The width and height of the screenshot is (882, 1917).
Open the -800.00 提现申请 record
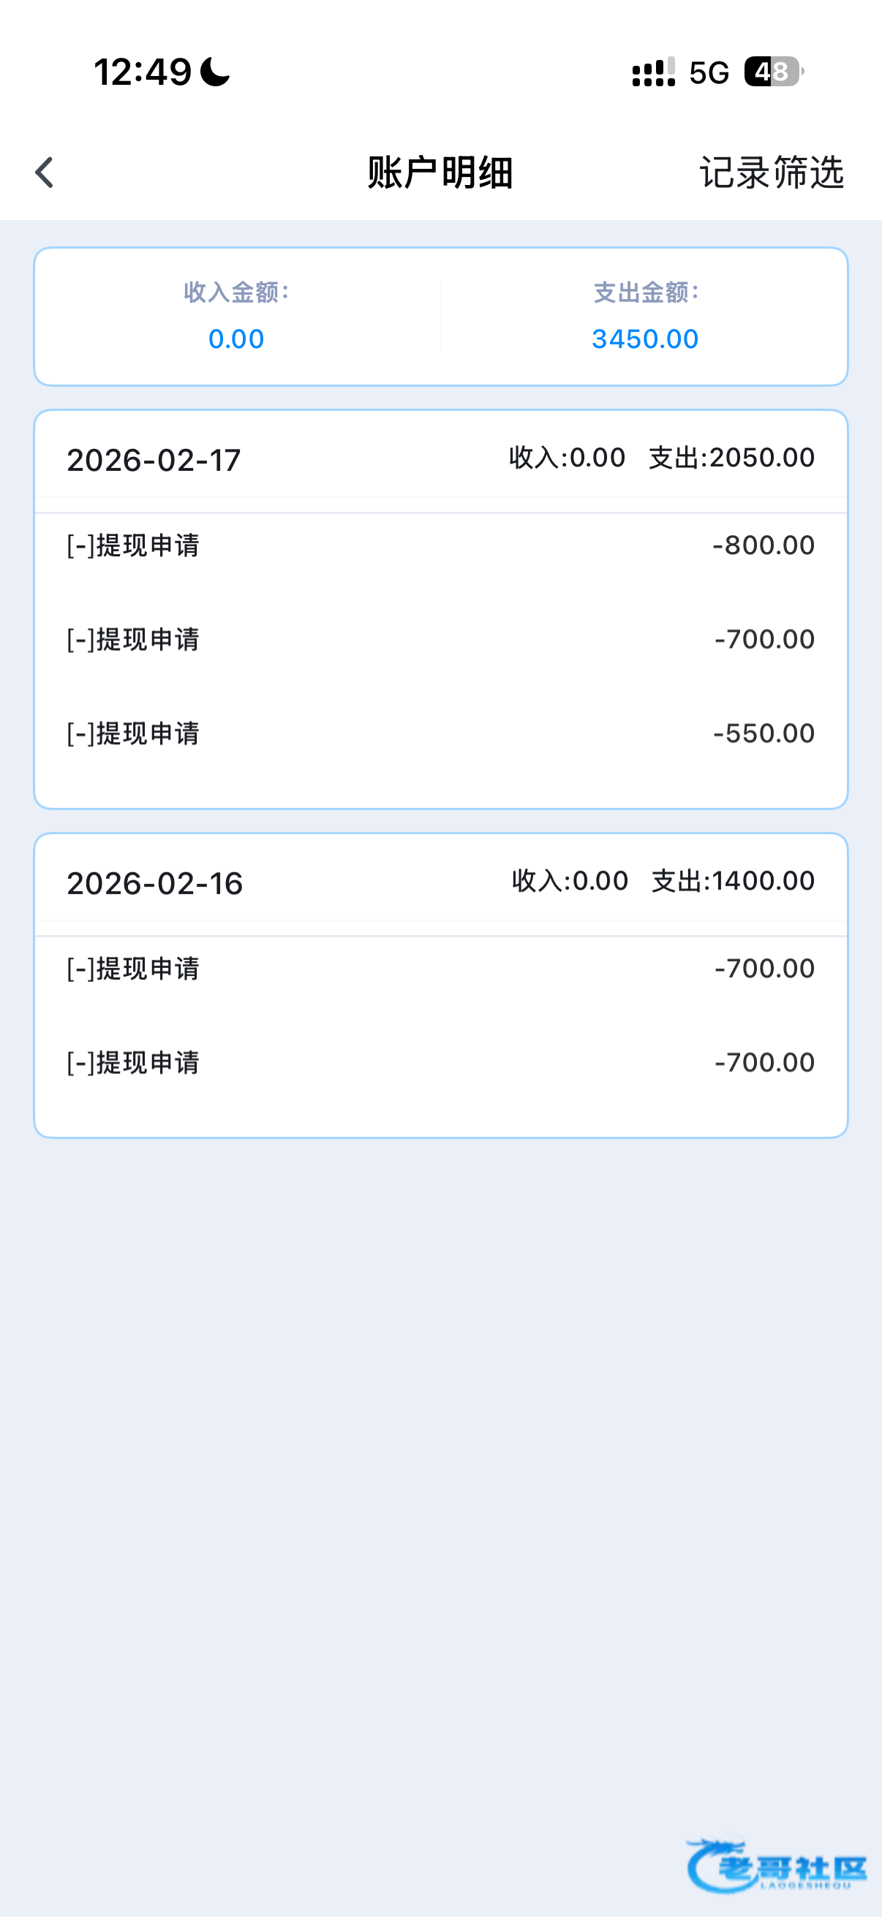point(440,545)
